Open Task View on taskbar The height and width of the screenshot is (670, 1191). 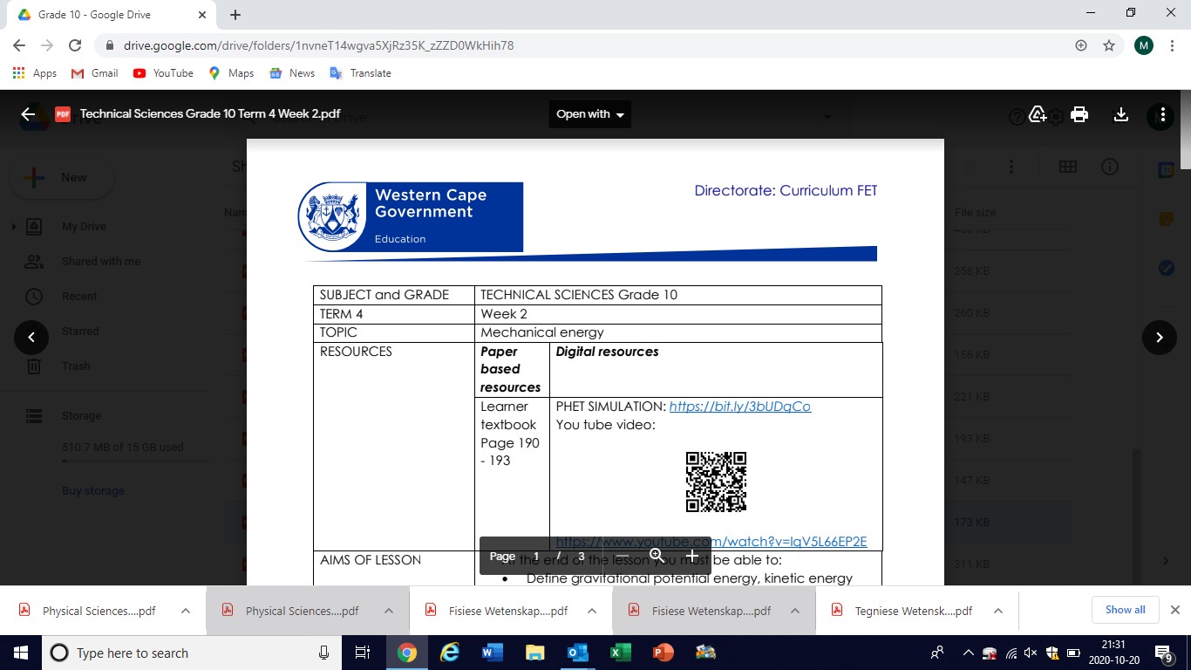tap(363, 653)
